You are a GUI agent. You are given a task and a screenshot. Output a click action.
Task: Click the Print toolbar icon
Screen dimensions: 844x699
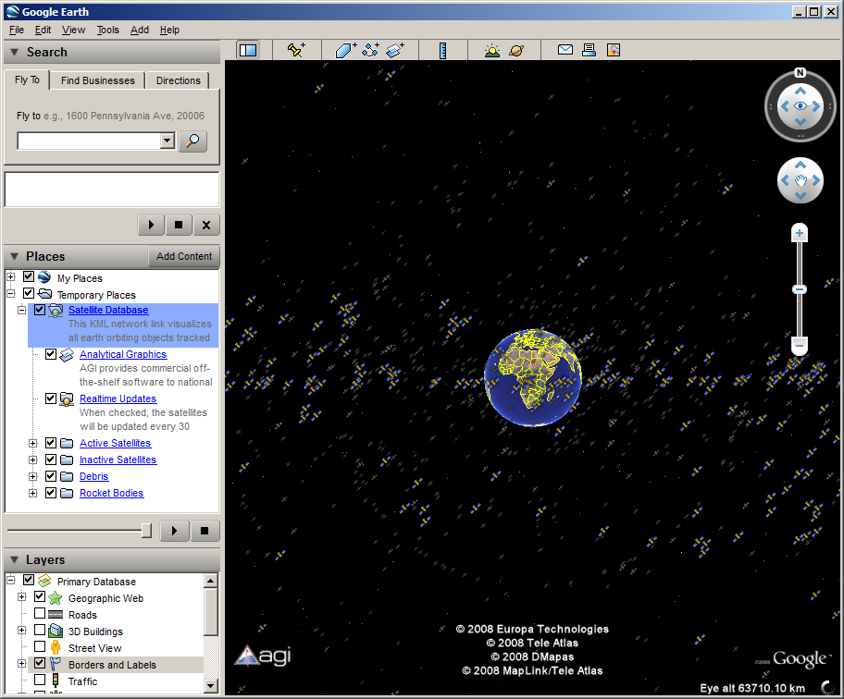pyautogui.click(x=589, y=51)
